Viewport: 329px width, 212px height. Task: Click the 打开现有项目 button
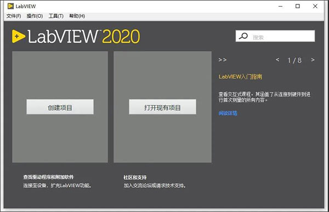(163, 107)
